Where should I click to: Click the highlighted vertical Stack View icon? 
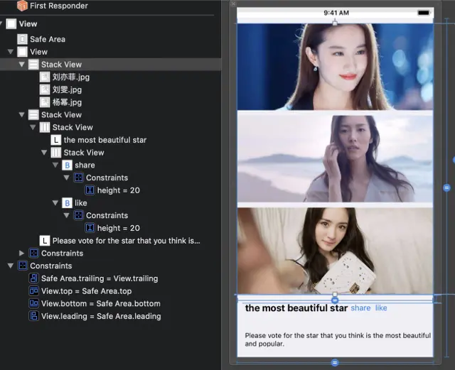[33, 65]
